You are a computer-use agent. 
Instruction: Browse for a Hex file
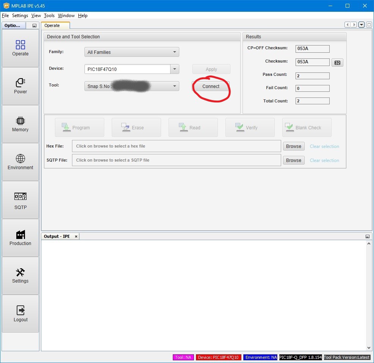coord(294,146)
